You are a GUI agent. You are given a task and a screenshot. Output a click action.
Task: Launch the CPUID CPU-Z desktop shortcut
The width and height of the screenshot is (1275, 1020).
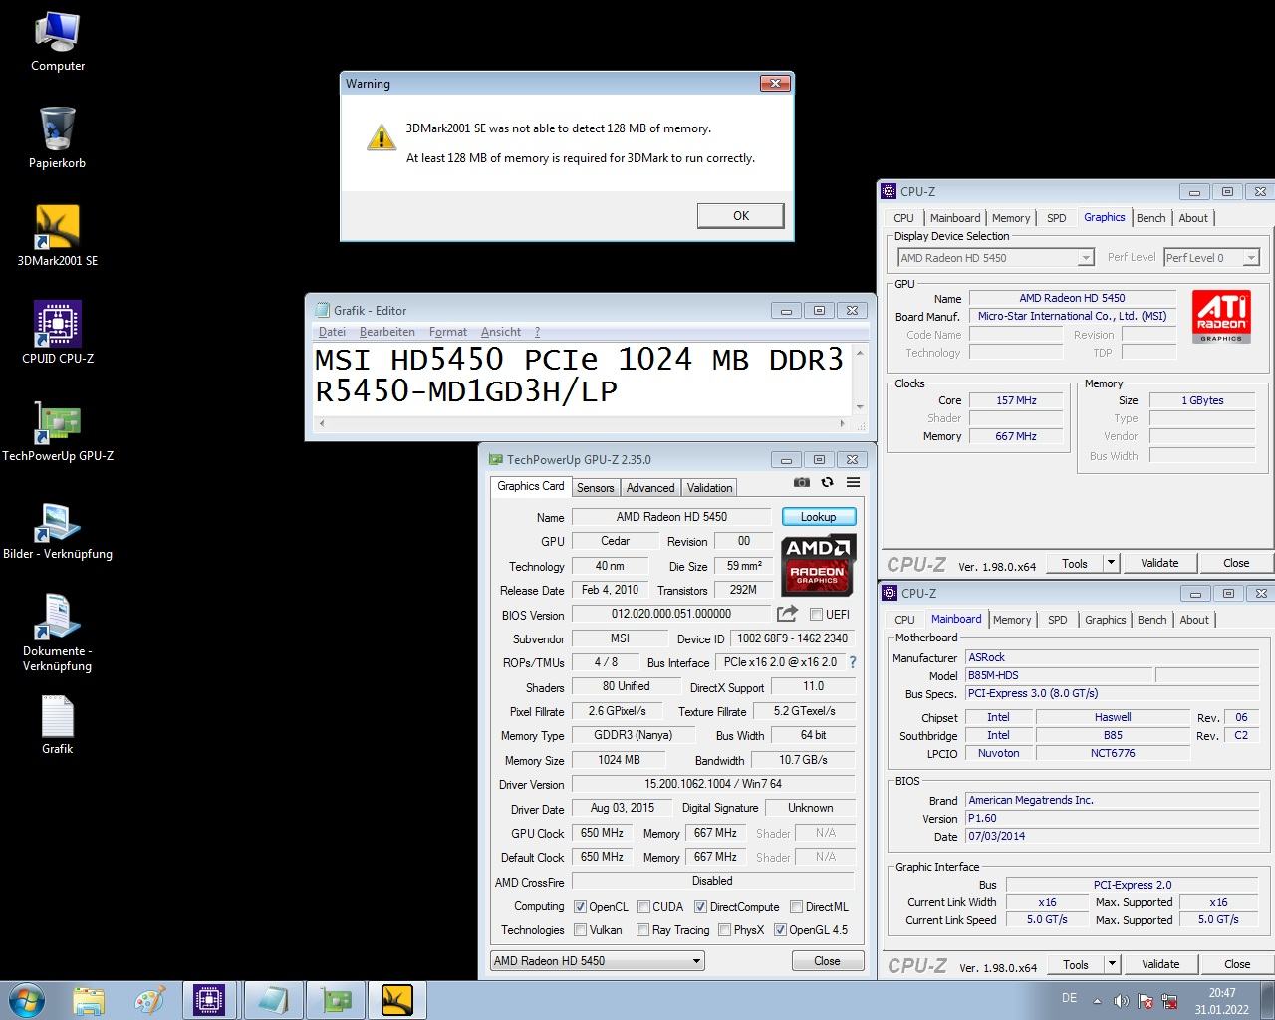click(x=58, y=333)
